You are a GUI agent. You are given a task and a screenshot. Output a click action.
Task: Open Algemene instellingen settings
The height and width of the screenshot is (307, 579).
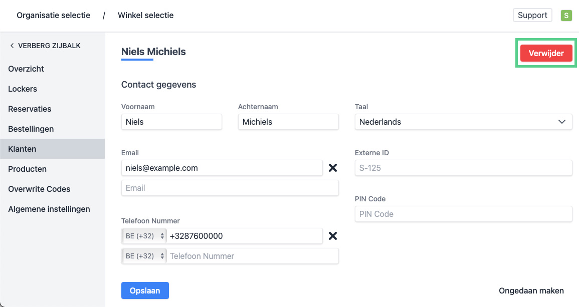(x=49, y=209)
